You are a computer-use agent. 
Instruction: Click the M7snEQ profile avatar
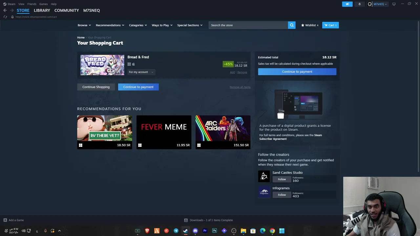[x=370, y=4]
